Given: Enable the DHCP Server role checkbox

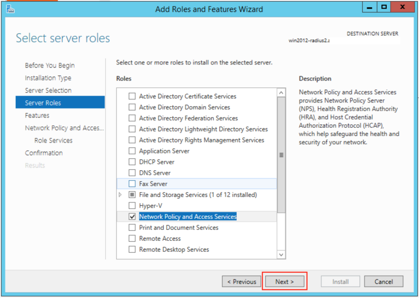Looking at the screenshot, I should pos(132,162).
